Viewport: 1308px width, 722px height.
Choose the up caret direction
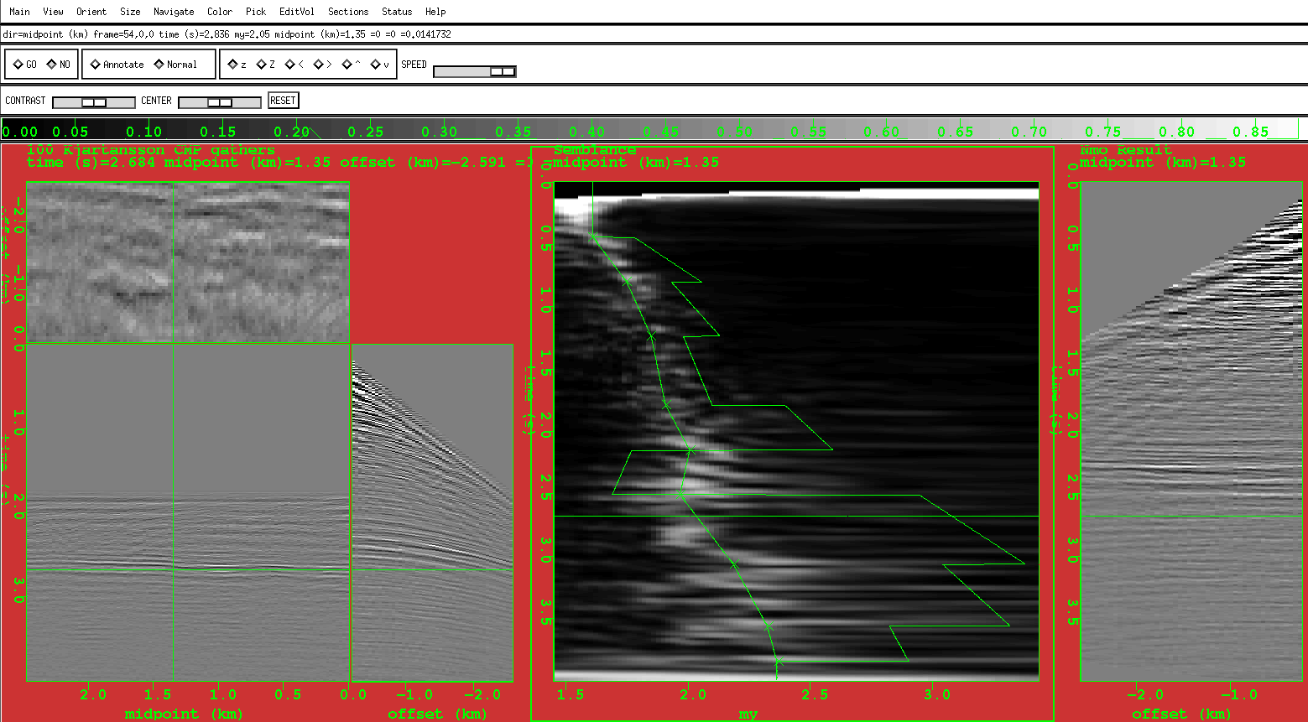point(347,65)
